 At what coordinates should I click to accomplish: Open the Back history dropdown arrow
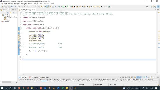[x=102, y=7]
